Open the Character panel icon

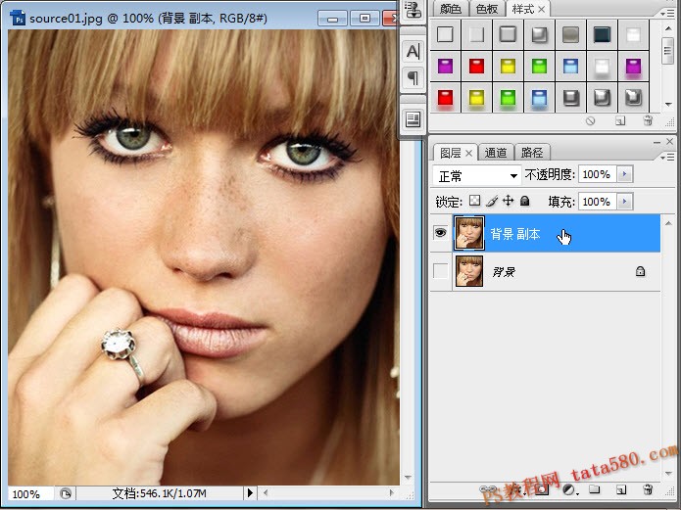[413, 51]
